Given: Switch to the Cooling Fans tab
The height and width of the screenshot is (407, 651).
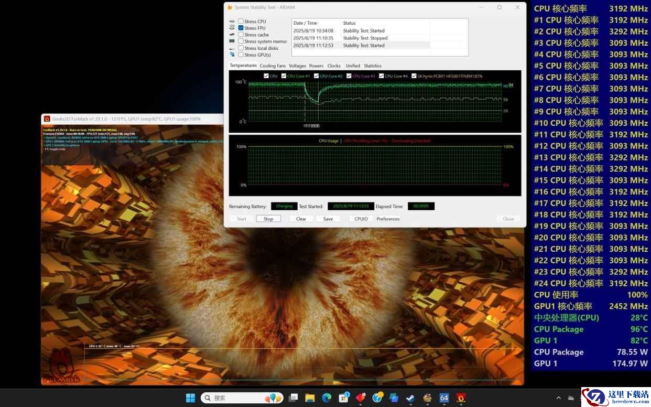Looking at the screenshot, I should (x=273, y=66).
